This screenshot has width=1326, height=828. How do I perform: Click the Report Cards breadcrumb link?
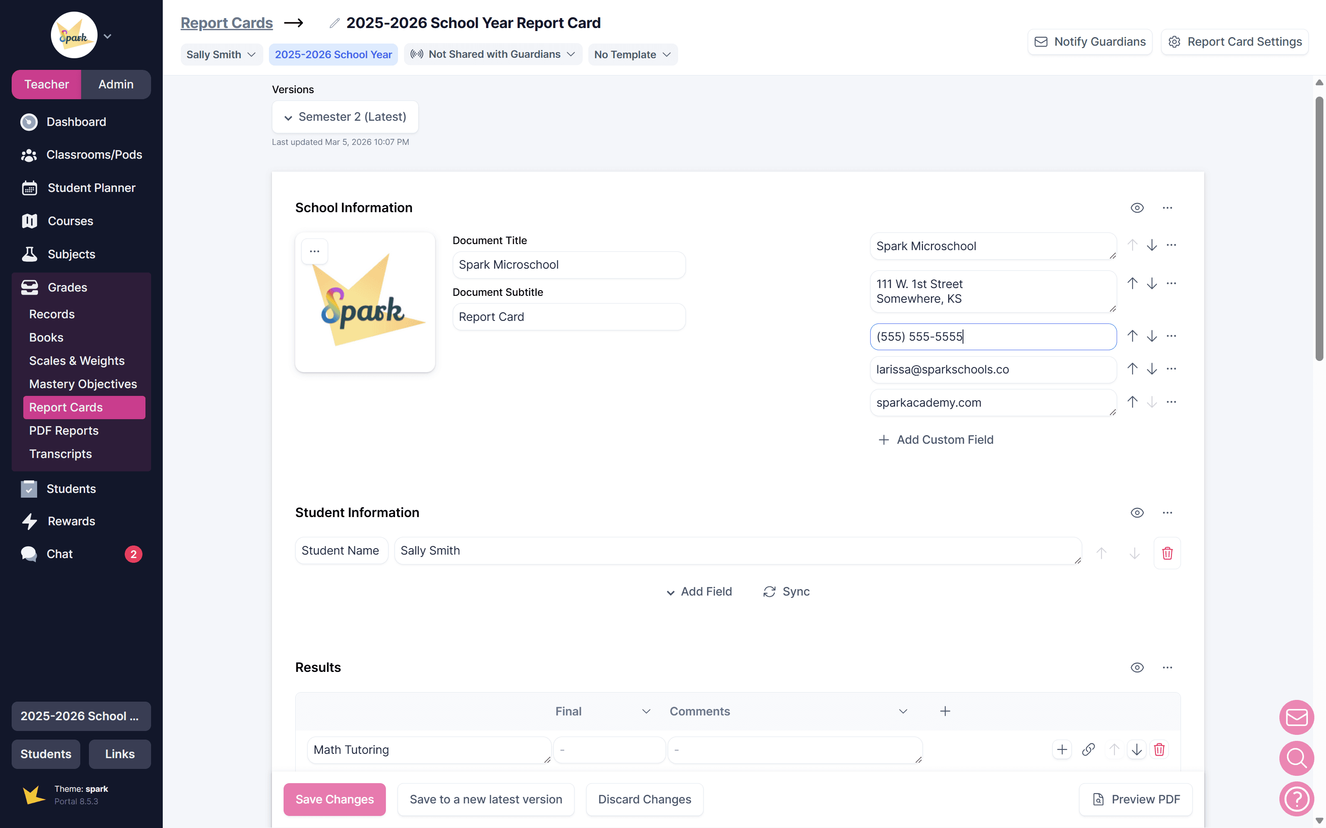point(227,23)
